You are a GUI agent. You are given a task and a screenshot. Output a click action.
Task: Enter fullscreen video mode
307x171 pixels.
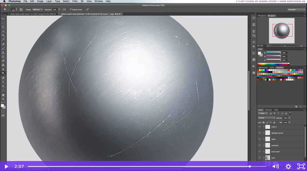click(x=301, y=166)
